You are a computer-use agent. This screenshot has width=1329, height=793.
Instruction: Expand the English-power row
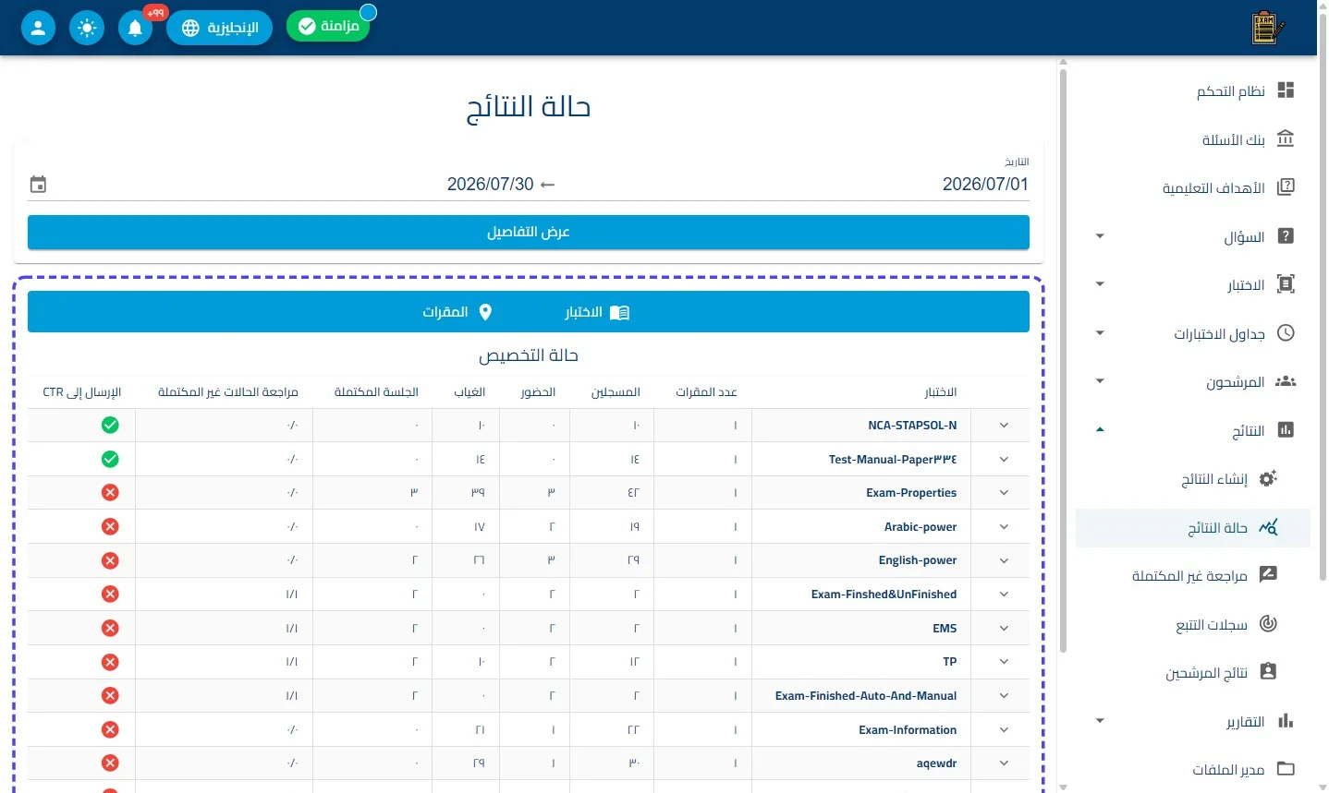tap(1004, 560)
